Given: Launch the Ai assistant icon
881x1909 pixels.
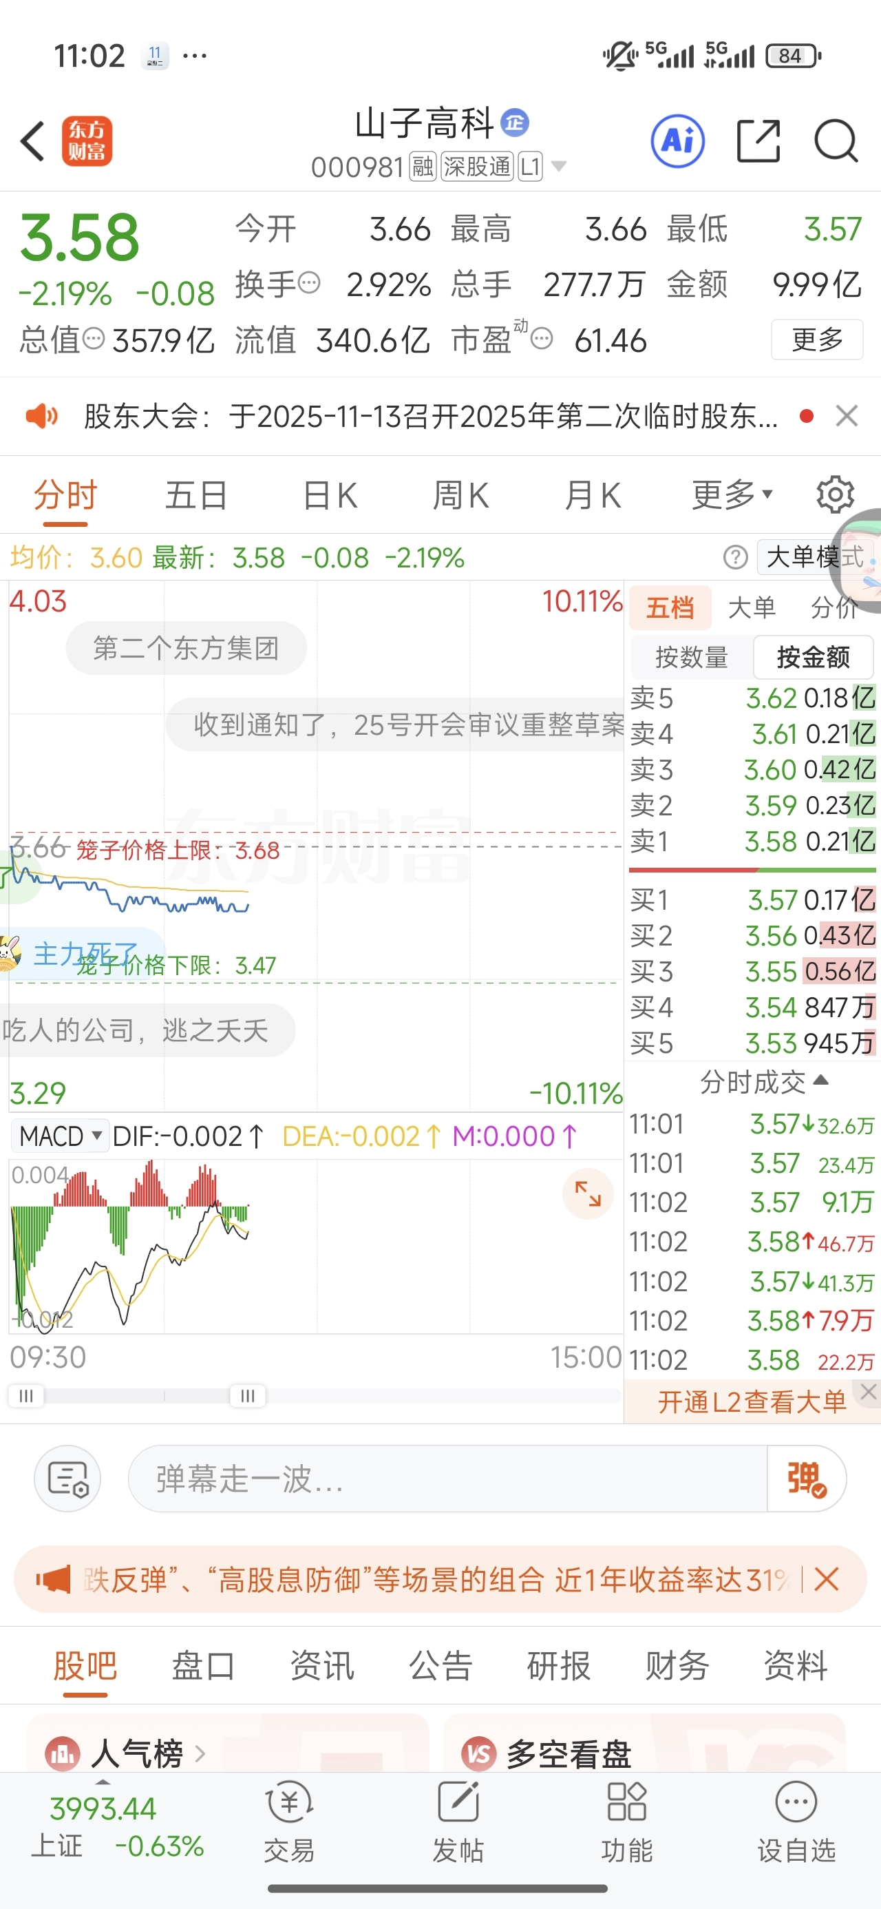Looking at the screenshot, I should (677, 140).
